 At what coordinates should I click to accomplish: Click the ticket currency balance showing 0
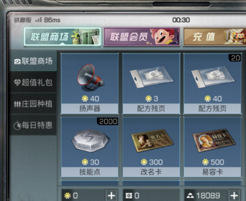132,196
